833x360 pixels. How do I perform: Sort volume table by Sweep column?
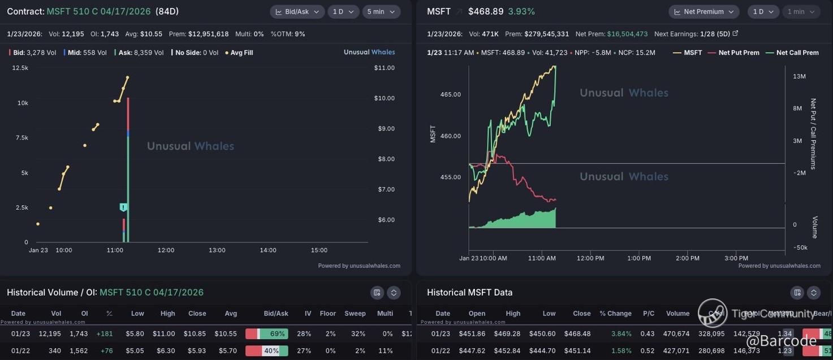click(355, 313)
